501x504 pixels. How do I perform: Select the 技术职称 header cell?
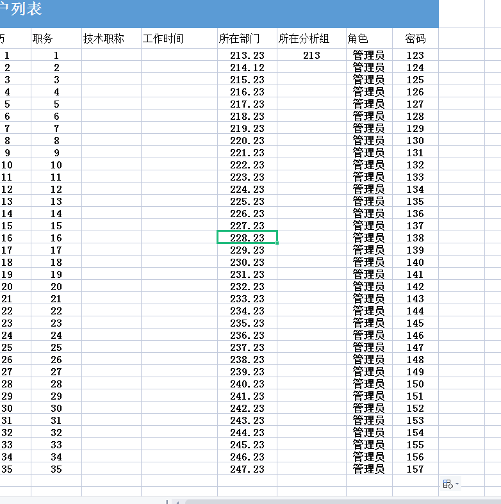point(111,38)
